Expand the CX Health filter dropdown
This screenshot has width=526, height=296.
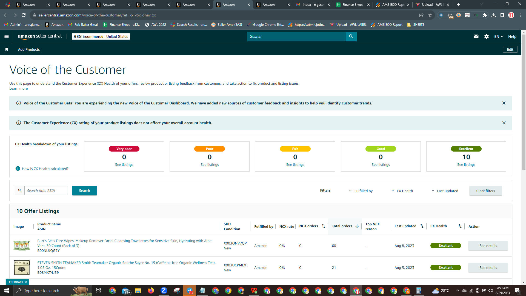(402, 191)
